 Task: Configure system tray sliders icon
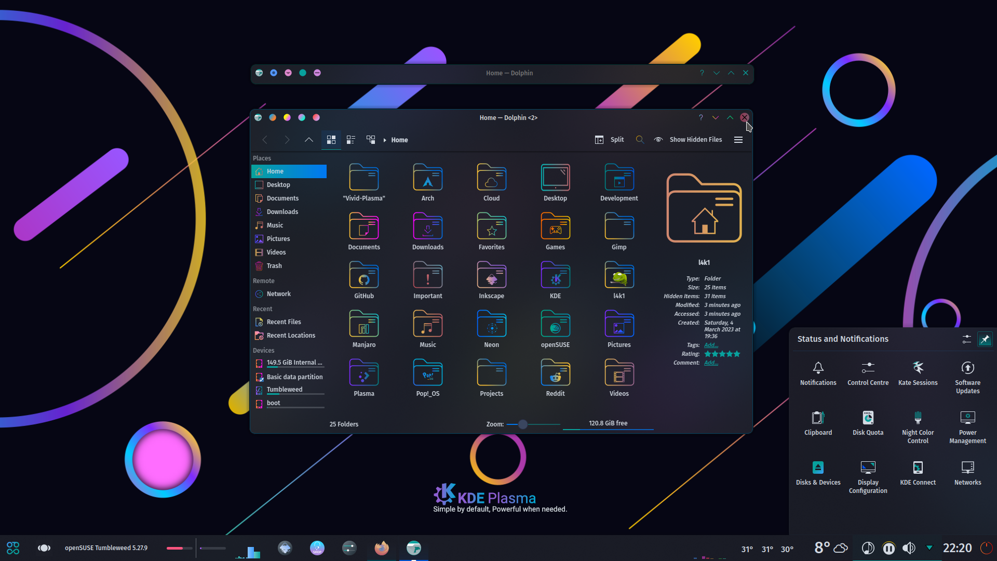pos(966,339)
